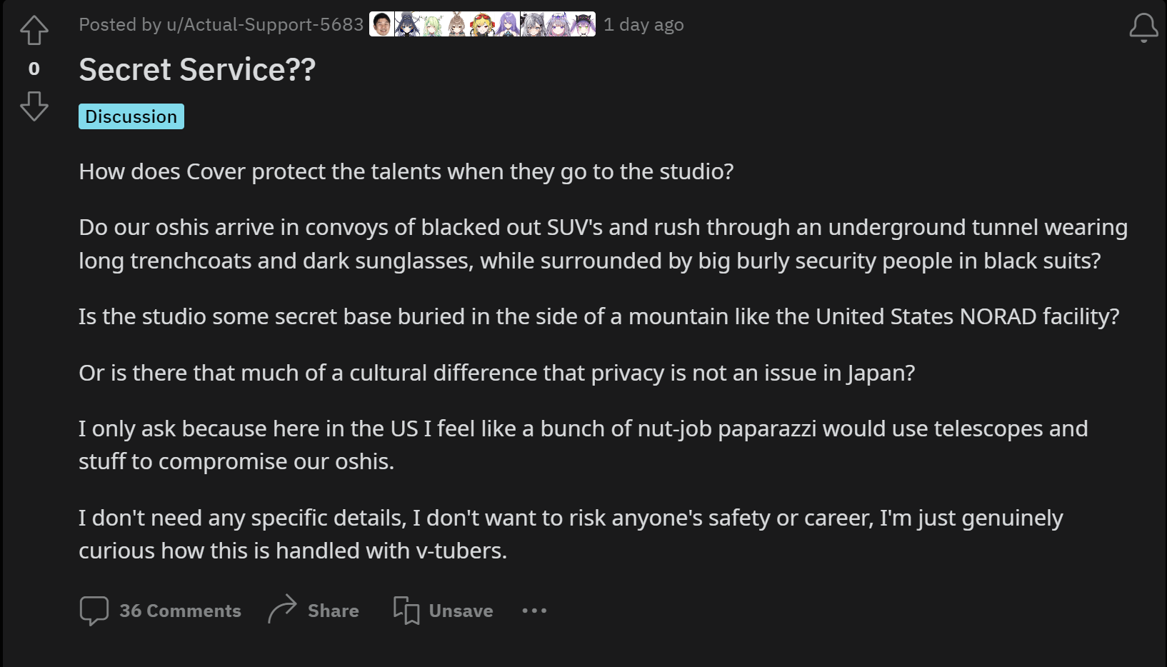
Task: Toggle the post notification bell
Action: click(1143, 28)
